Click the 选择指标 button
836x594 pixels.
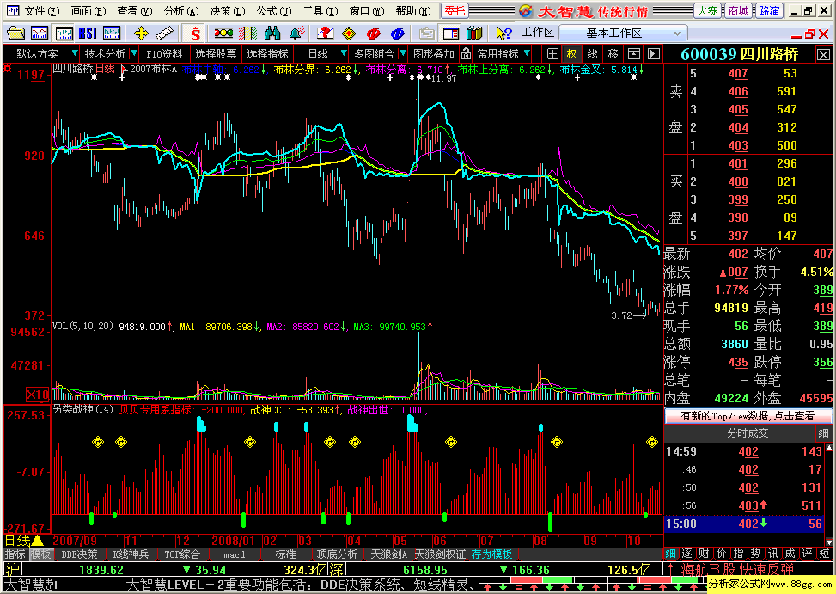pos(267,54)
